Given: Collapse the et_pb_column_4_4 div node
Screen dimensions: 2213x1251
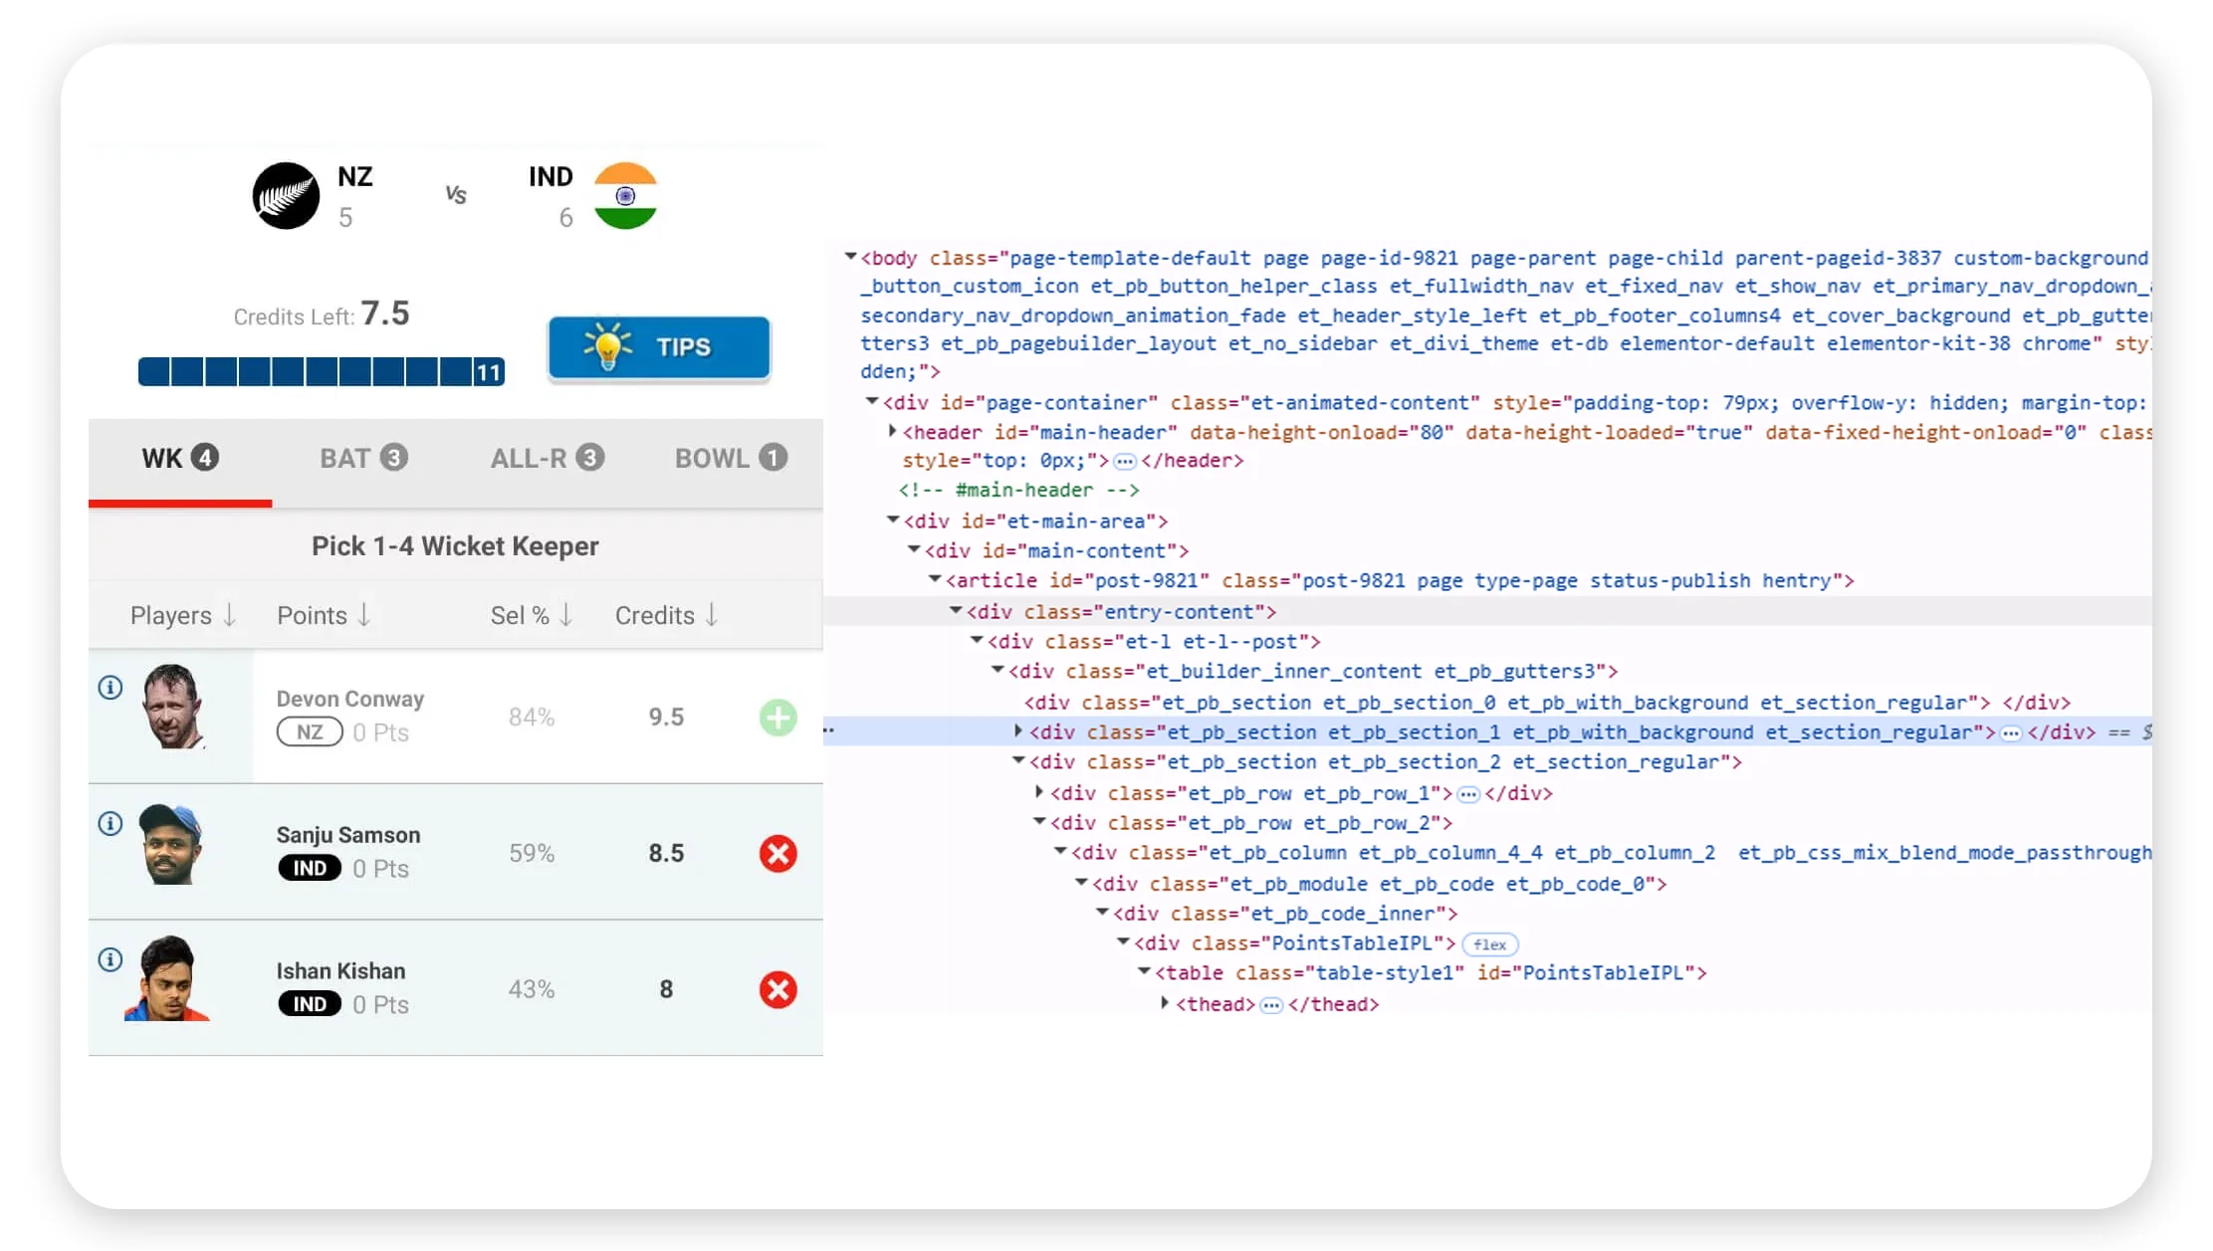Looking at the screenshot, I should [x=1060, y=852].
